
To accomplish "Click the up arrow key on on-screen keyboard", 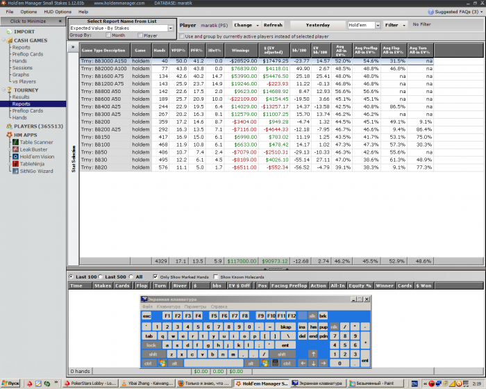I will 313,354.
